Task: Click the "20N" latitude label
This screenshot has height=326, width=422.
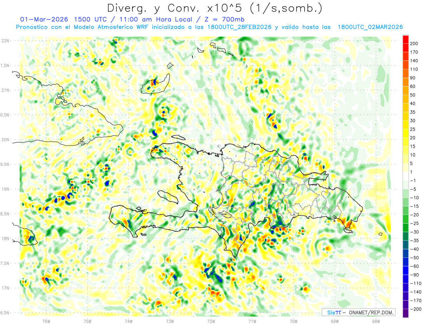Action: pos(5,140)
